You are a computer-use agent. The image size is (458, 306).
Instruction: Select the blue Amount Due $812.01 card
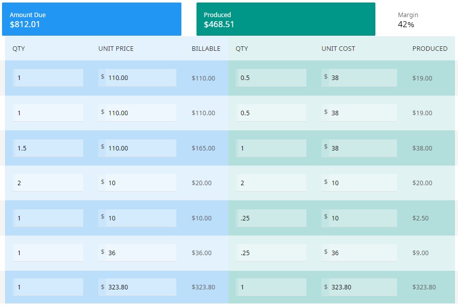point(91,19)
